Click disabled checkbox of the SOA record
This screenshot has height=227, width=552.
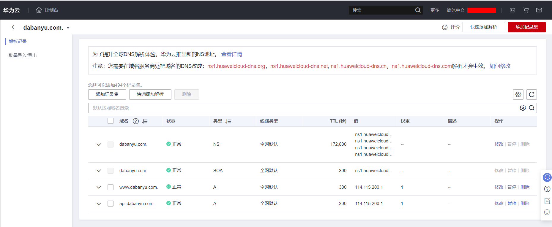111,171
